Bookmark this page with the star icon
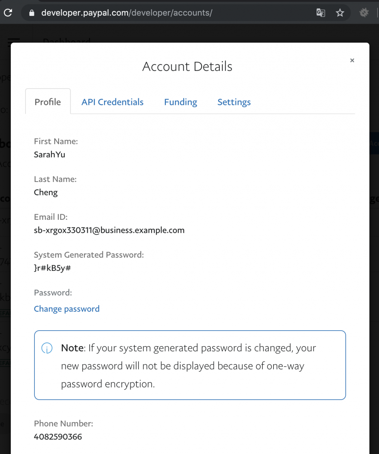 [x=340, y=13]
